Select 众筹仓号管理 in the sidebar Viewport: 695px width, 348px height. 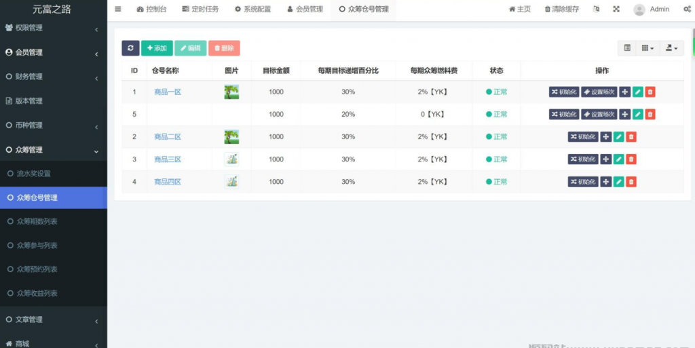coord(53,197)
